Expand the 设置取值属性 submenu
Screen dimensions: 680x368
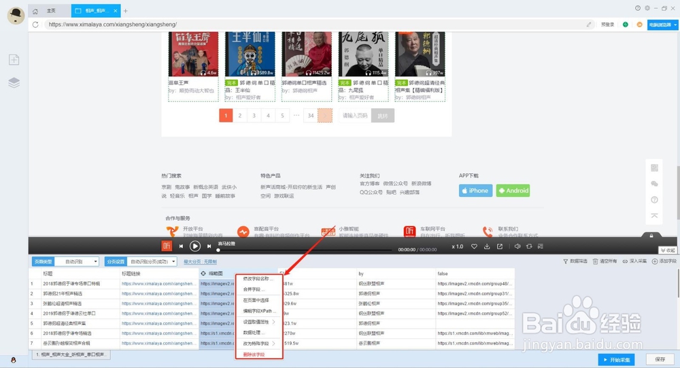coord(259,322)
